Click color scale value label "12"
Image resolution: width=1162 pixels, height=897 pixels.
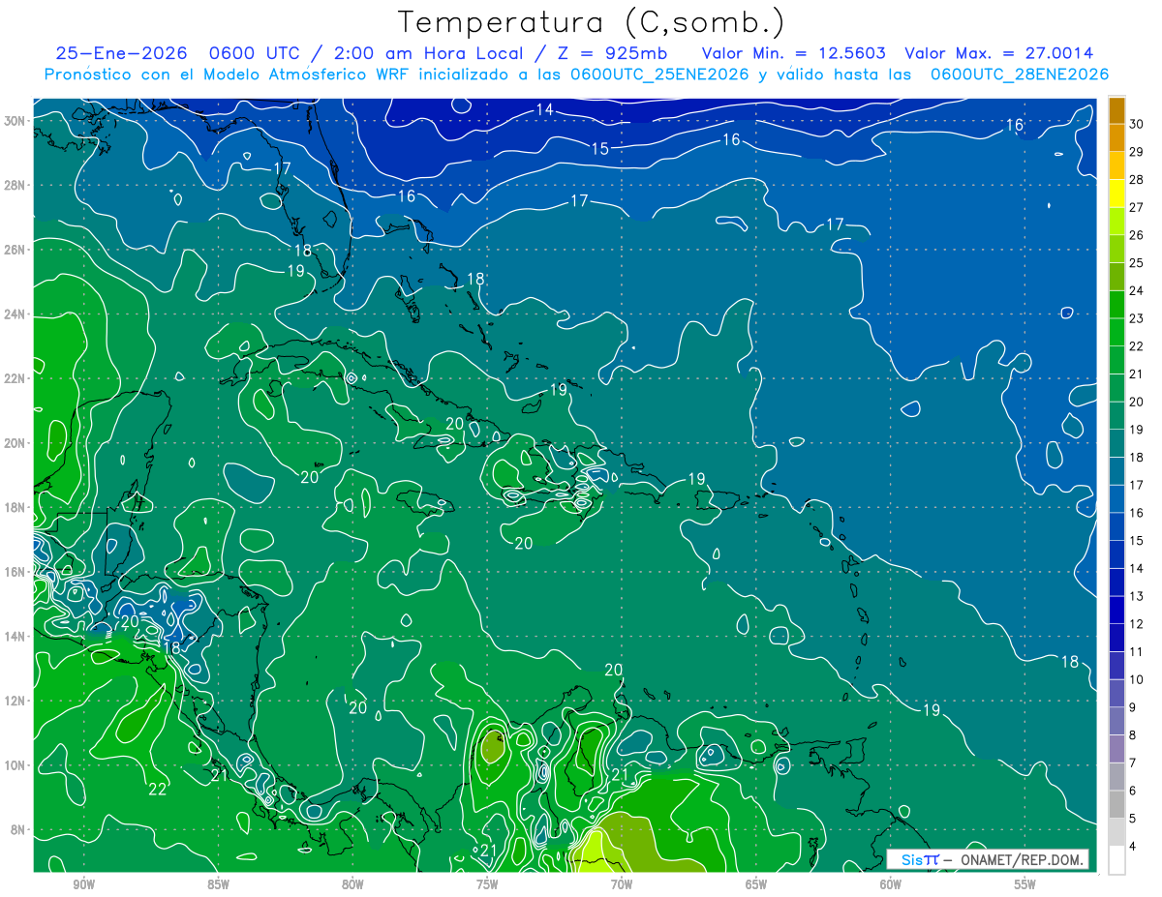(x=1137, y=624)
